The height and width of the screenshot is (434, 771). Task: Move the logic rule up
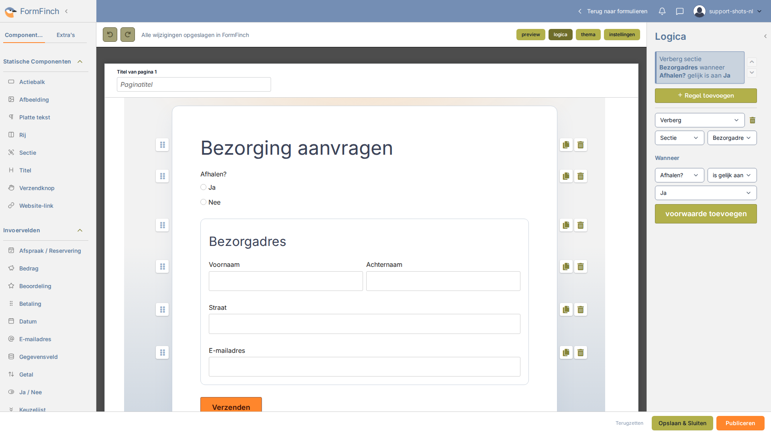(x=752, y=62)
